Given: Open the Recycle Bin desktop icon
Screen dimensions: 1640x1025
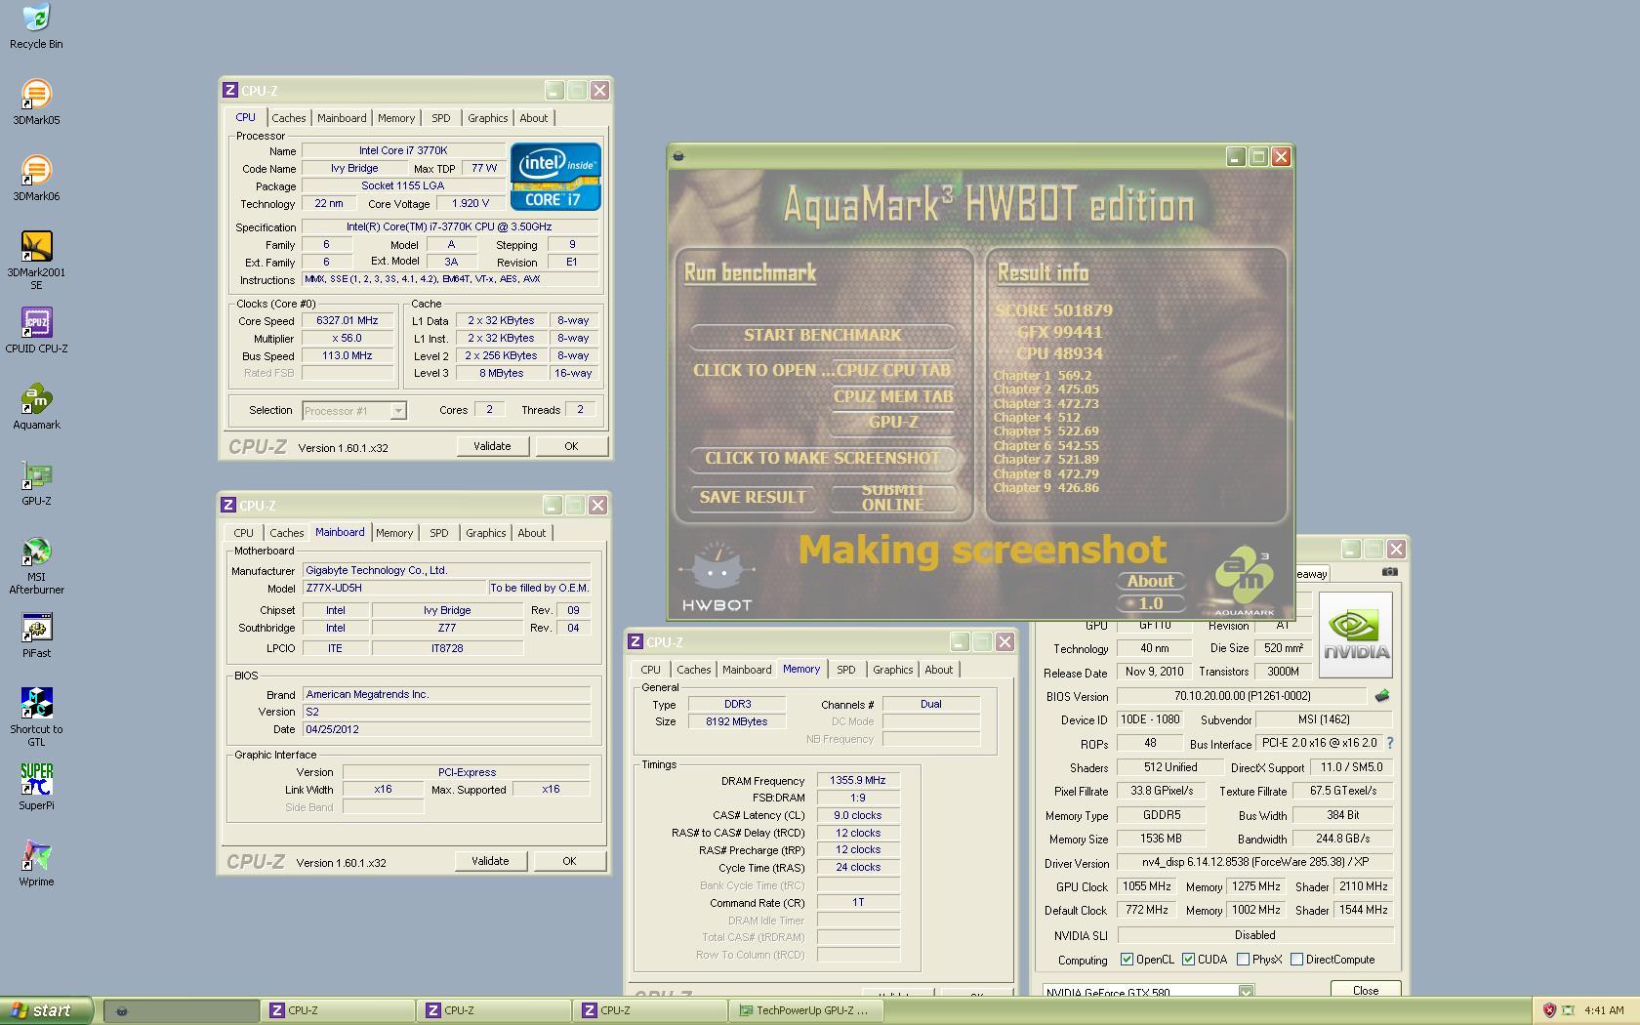Looking at the screenshot, I should tap(36, 26).
